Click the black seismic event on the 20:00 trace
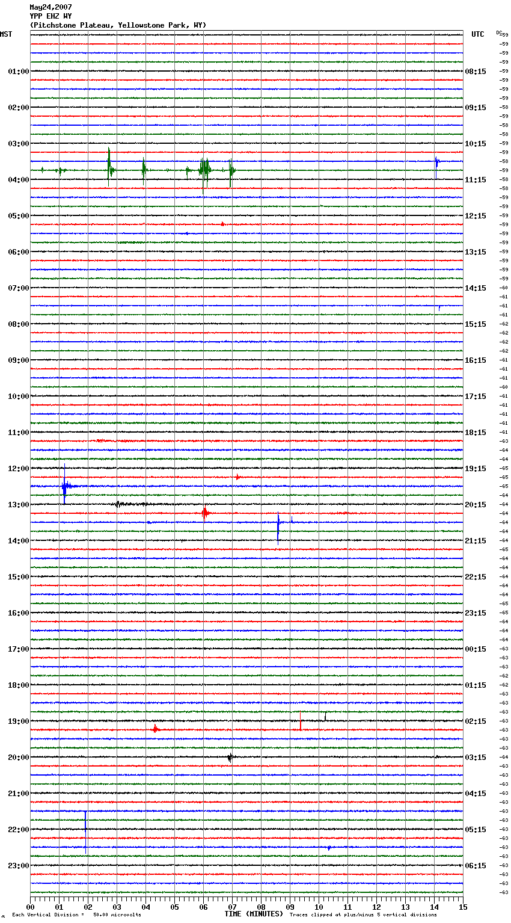Image resolution: width=511 pixels, height=923 pixels. click(230, 758)
